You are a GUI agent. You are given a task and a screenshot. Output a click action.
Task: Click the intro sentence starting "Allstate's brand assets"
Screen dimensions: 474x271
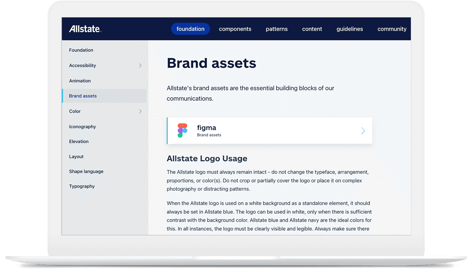(x=250, y=93)
